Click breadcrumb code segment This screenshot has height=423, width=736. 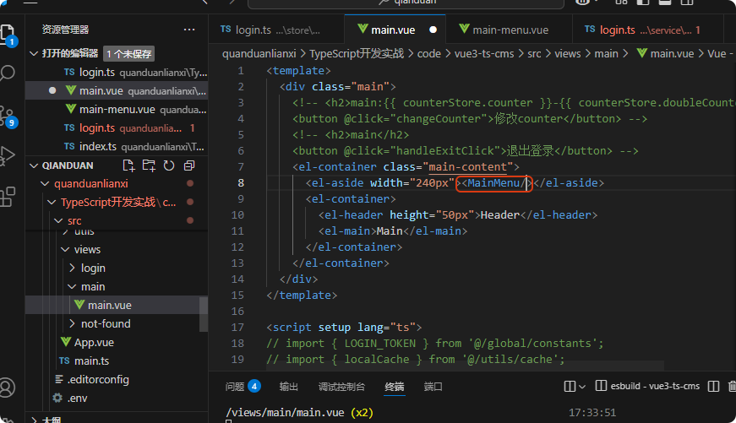point(429,54)
